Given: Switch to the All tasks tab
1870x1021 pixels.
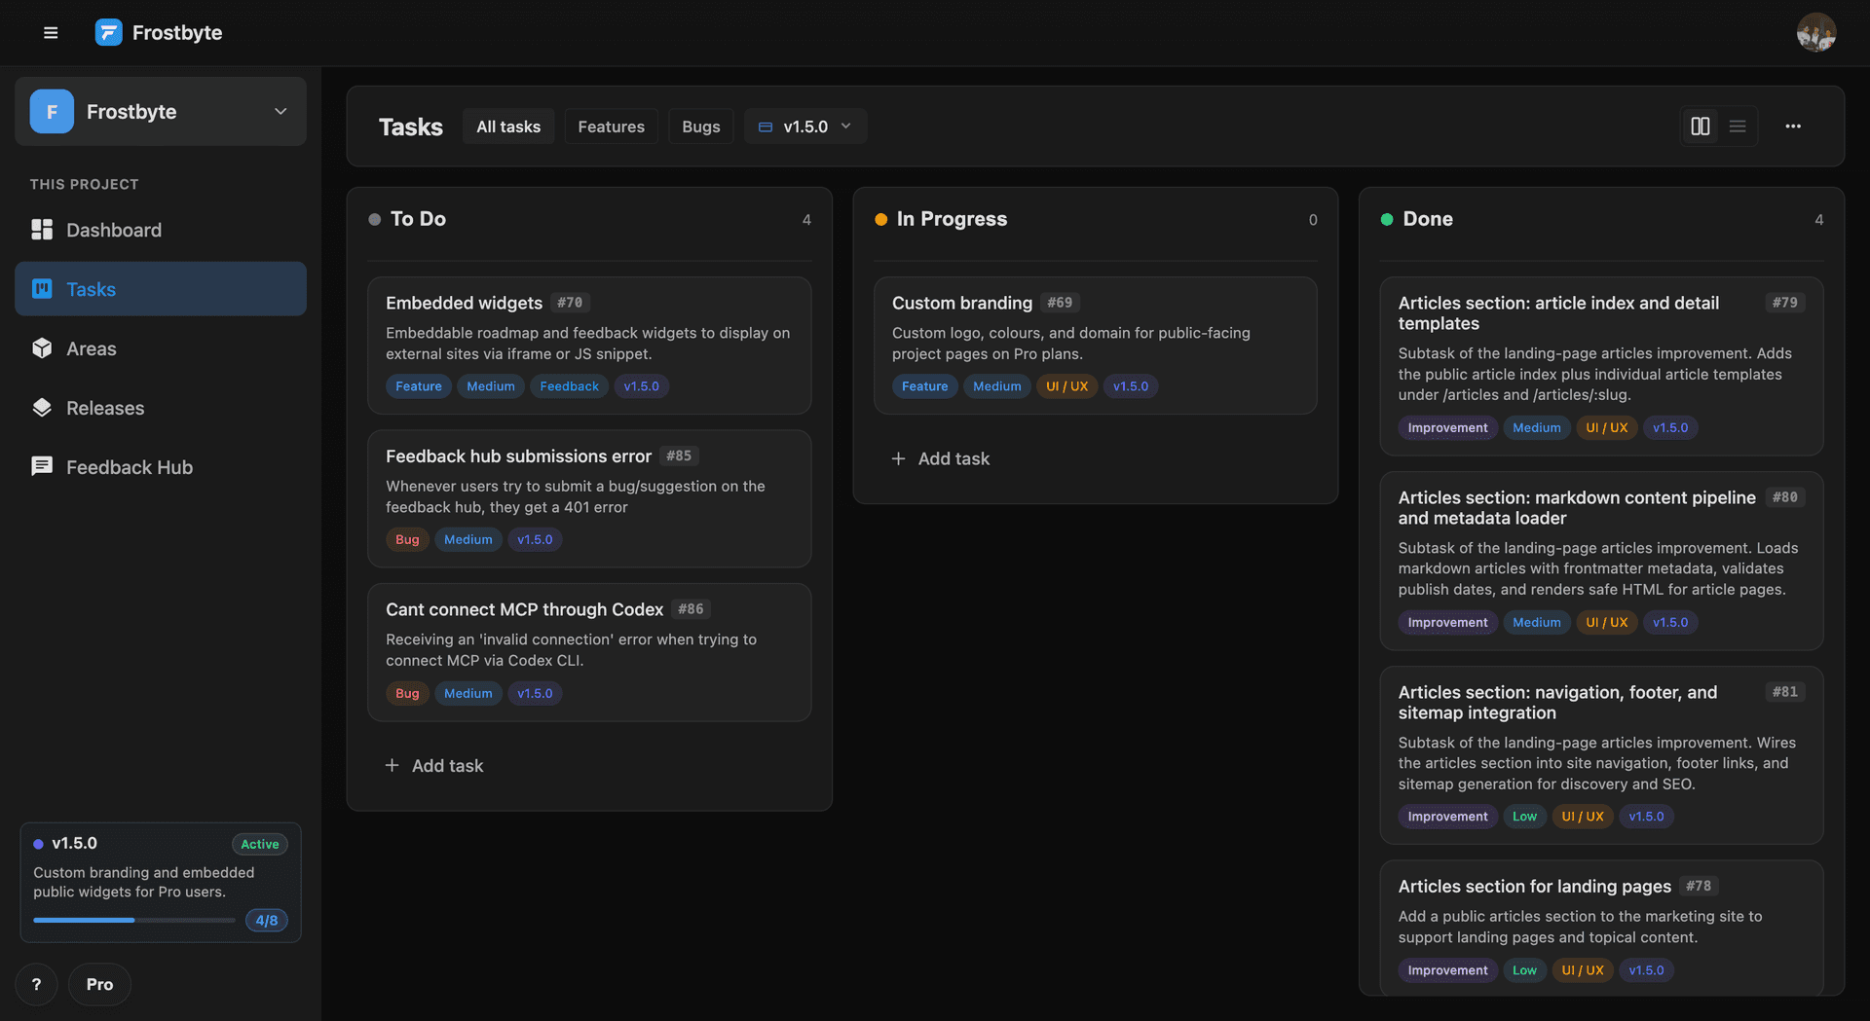Looking at the screenshot, I should [x=508, y=127].
